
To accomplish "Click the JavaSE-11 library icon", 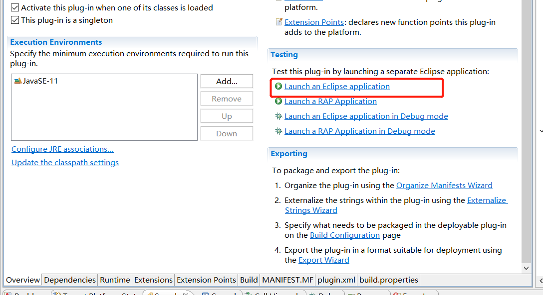I will click(x=17, y=81).
